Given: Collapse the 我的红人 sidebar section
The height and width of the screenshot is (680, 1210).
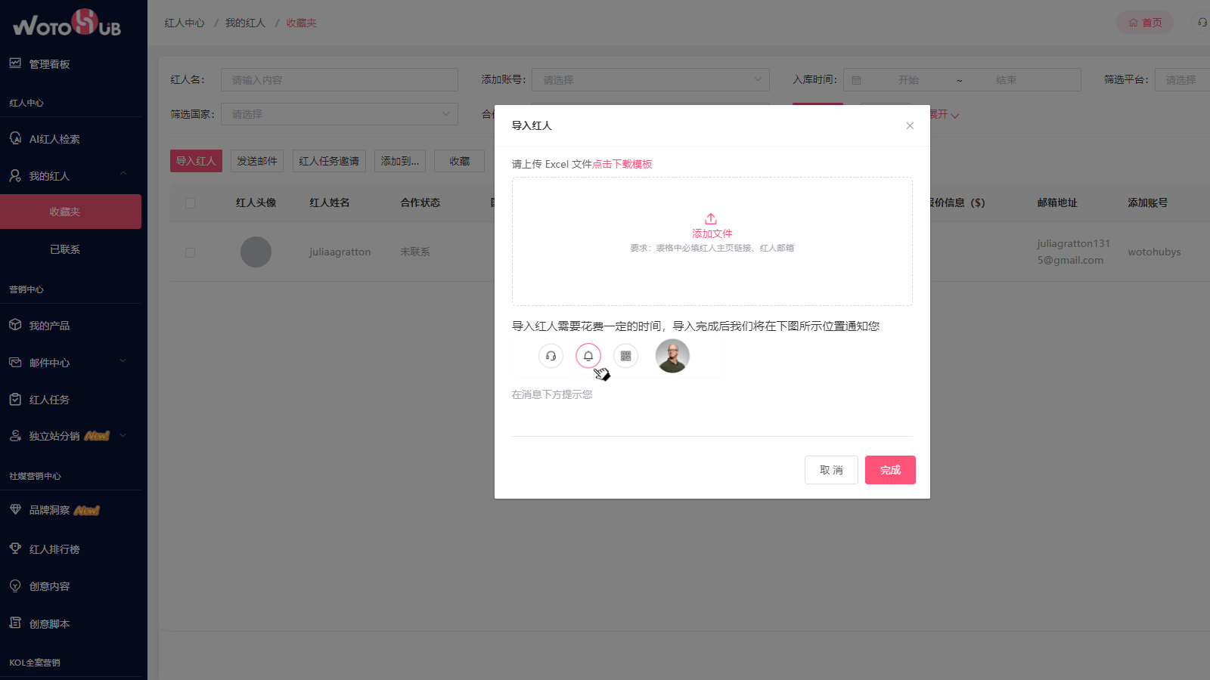Looking at the screenshot, I should [x=123, y=172].
